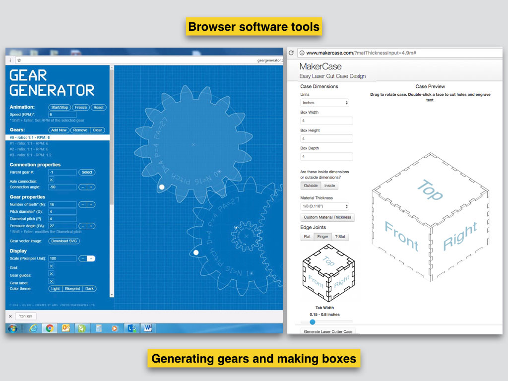This screenshot has width=508, height=381.
Task: Select gear #1 ratio 1:1 row
Action: [x=58, y=143]
